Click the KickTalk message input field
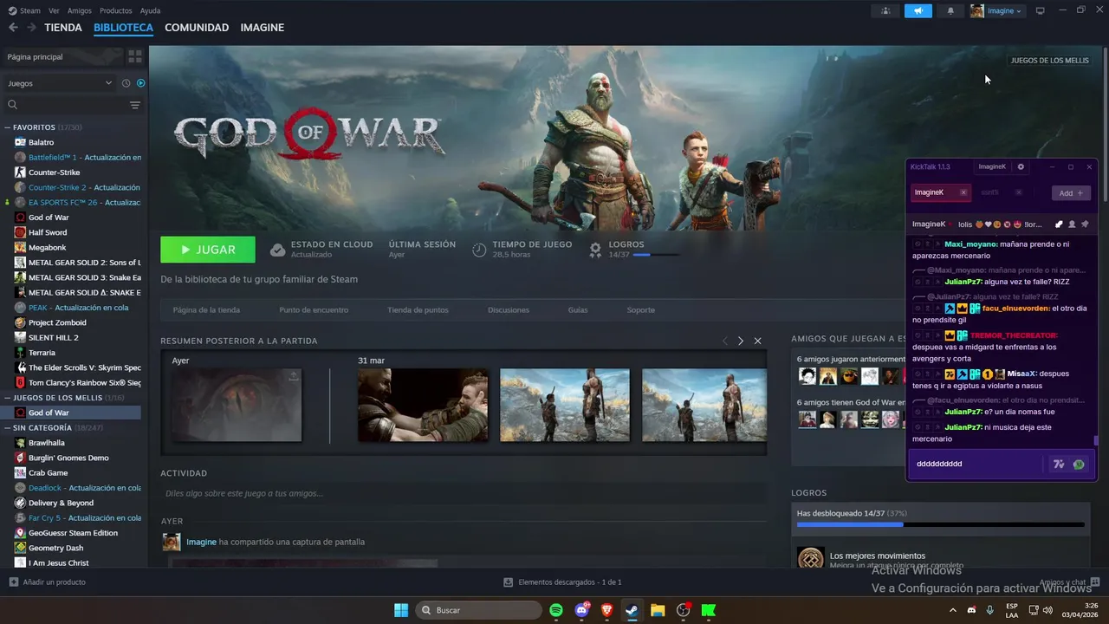 point(976,464)
